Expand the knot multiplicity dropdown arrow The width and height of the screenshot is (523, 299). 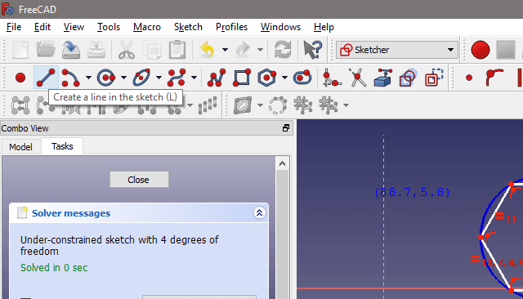[346, 105]
